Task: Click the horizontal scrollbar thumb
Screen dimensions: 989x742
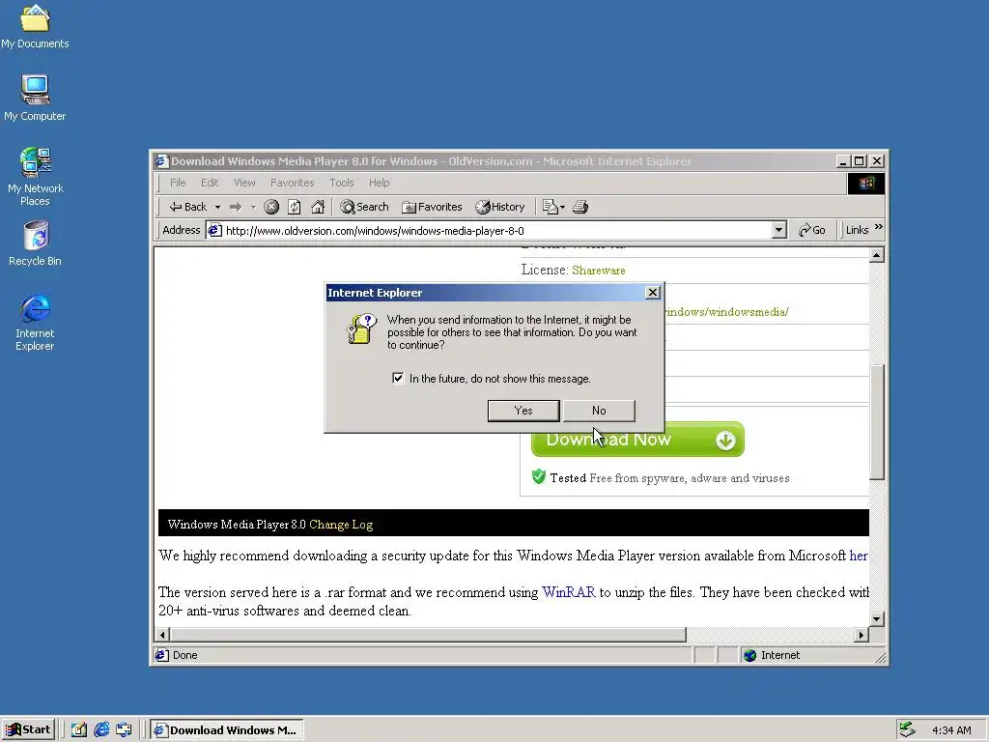Action: [x=428, y=635]
